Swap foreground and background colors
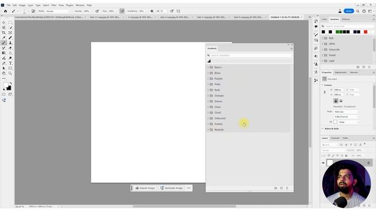The height and width of the screenshot is (211, 376). 11,83
